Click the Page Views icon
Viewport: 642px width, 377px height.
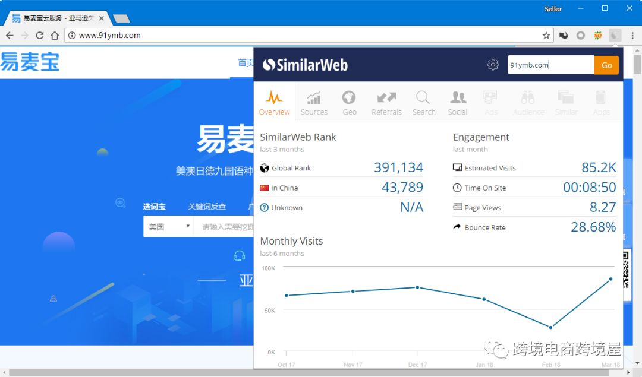(457, 207)
